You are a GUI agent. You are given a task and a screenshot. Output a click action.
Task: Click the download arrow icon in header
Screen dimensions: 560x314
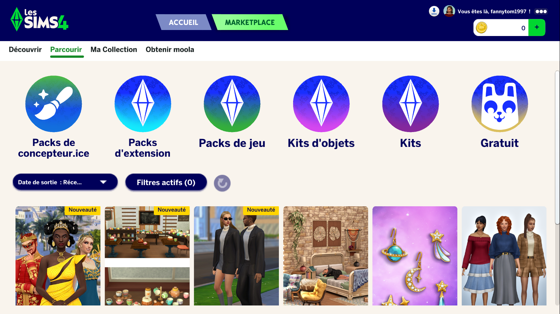(x=434, y=11)
